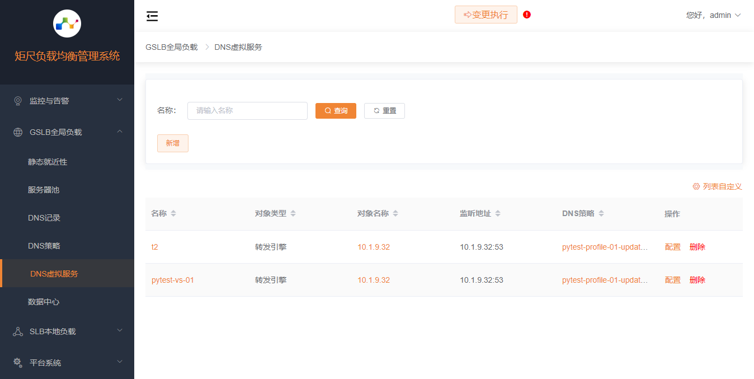
Task: Click 新增 to add a virtual service
Action: click(173, 143)
